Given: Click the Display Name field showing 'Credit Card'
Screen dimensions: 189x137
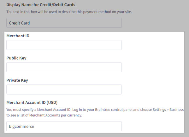Looking at the screenshot, I should [x=64, y=23].
